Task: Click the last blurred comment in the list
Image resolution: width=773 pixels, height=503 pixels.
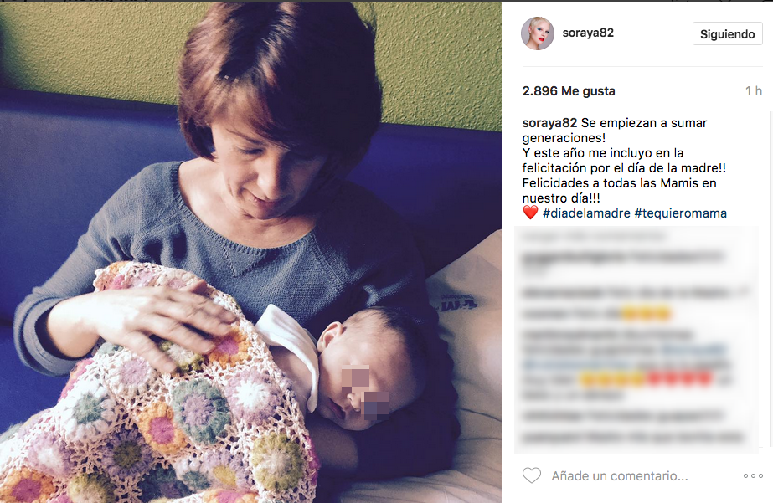Action: point(632,437)
